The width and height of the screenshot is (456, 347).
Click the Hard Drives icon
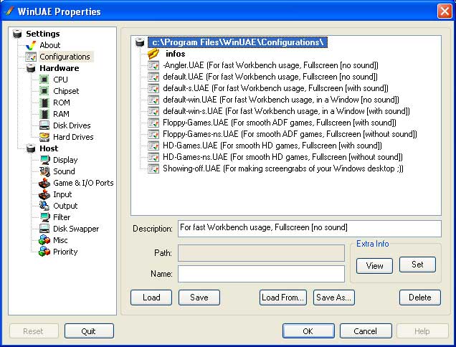click(44, 137)
